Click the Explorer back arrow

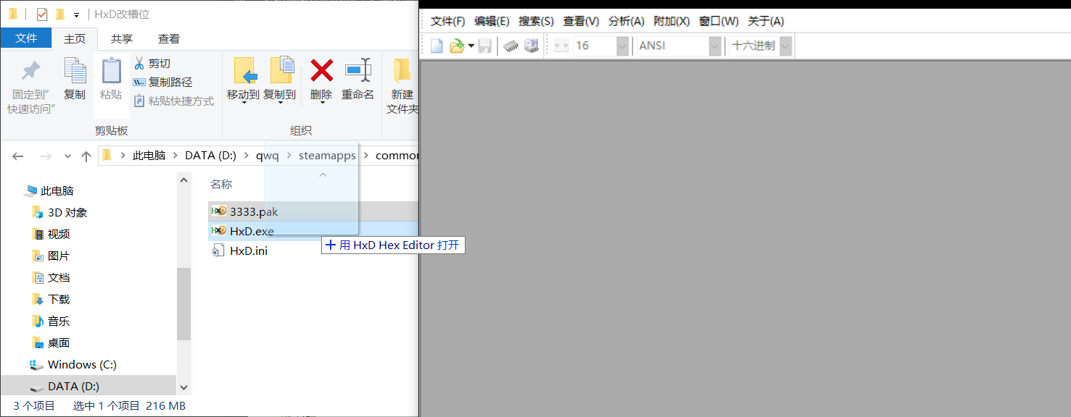pyautogui.click(x=18, y=156)
